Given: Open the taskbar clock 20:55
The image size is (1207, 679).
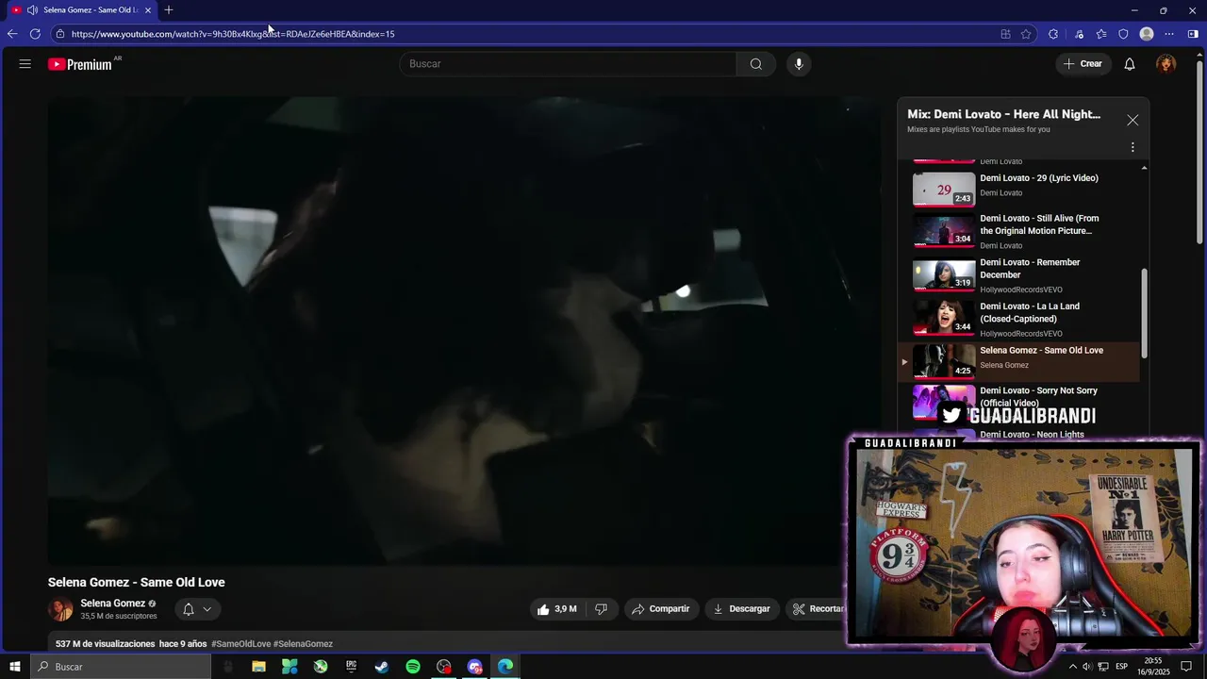Looking at the screenshot, I should 1152,667.
